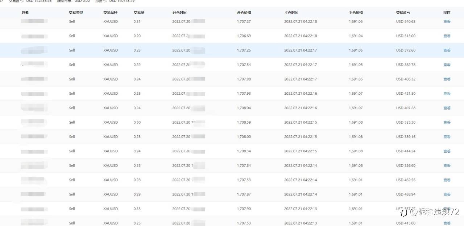Click the opening price 1,707.90
Screen dimensions: 464x226
point(244,209)
